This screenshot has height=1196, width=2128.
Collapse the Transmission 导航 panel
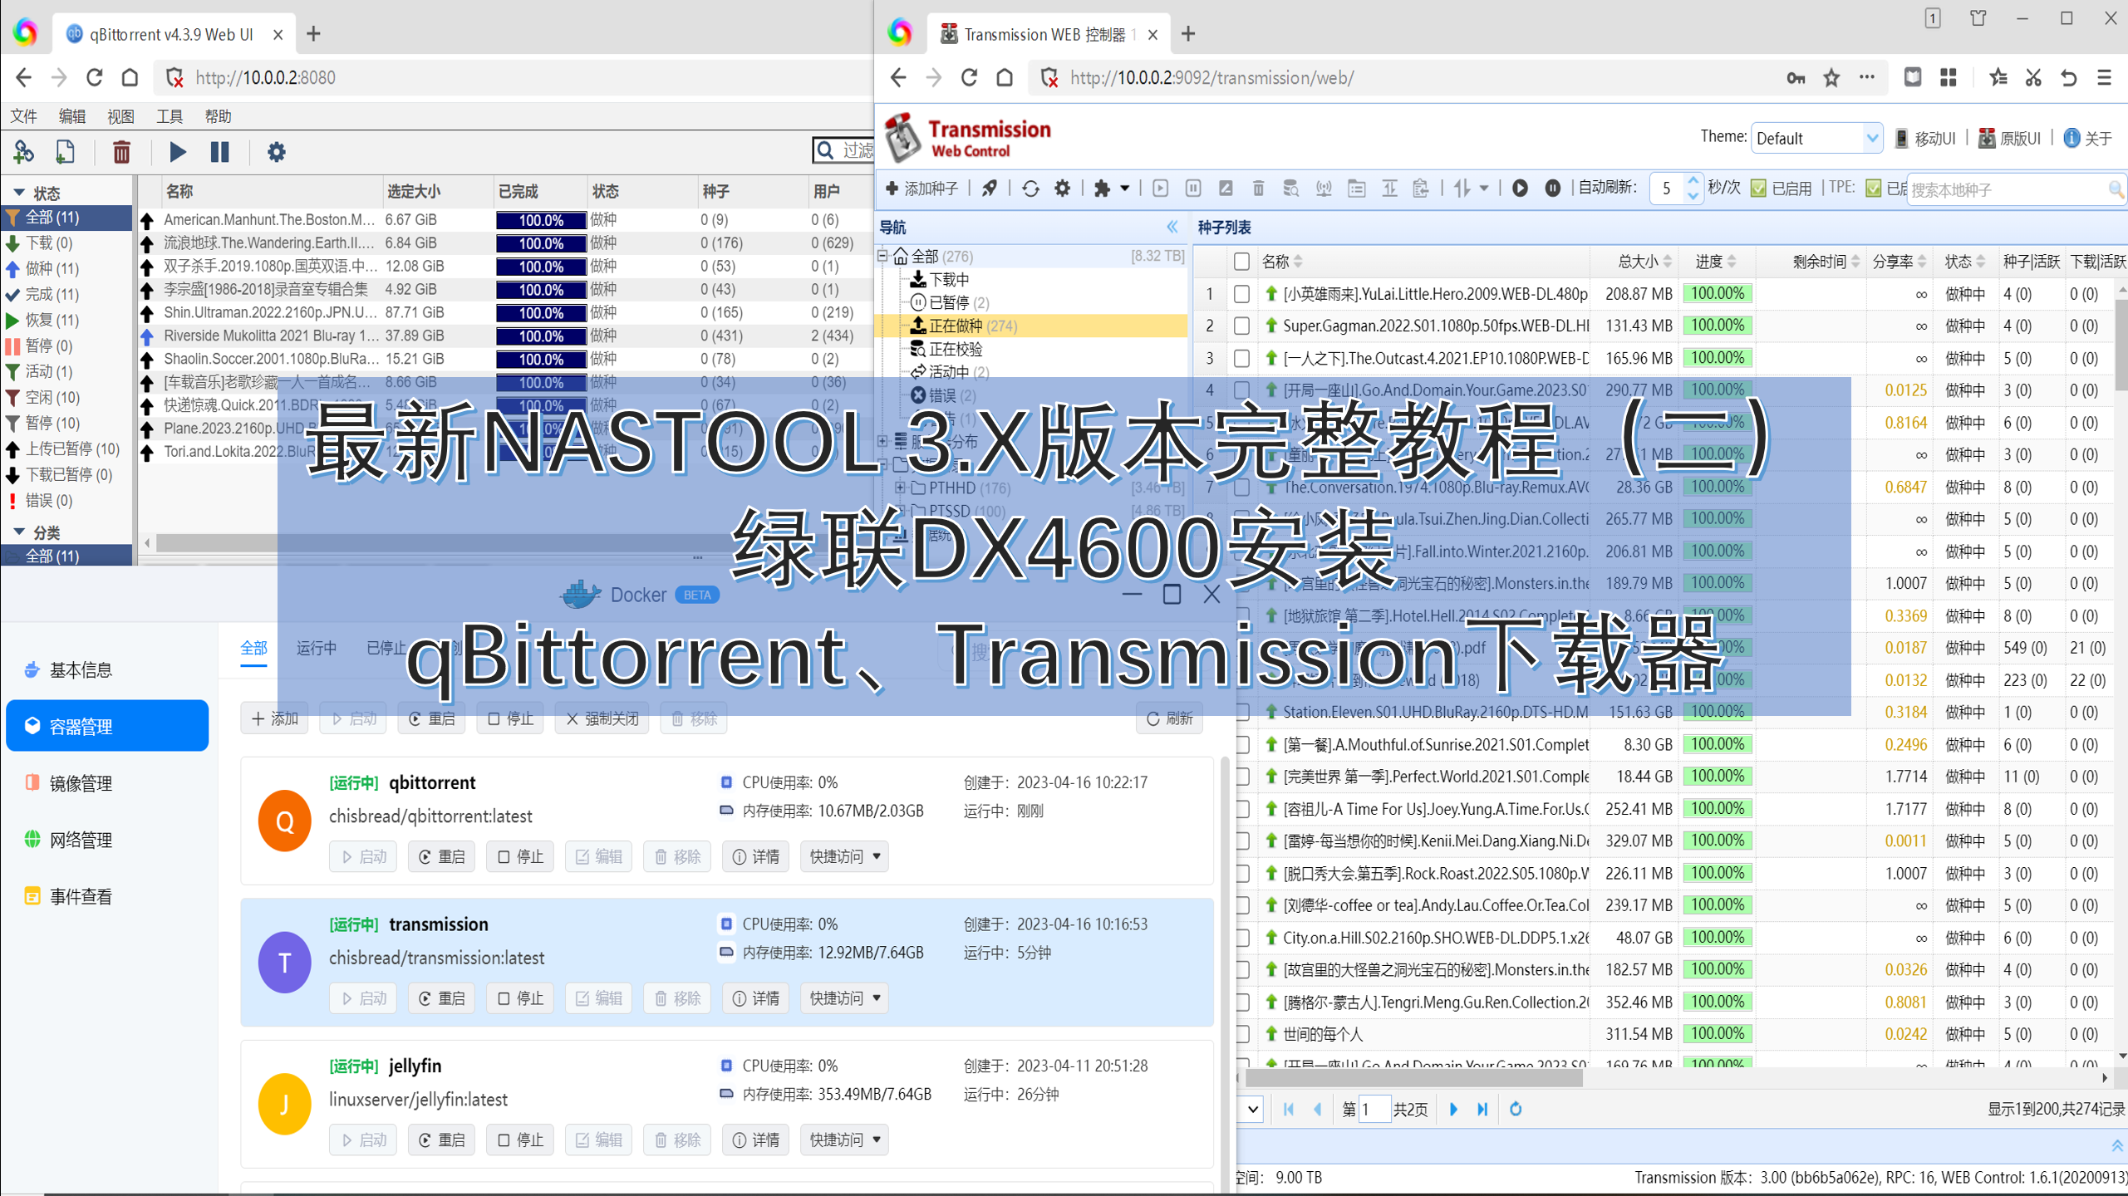pyautogui.click(x=1172, y=227)
